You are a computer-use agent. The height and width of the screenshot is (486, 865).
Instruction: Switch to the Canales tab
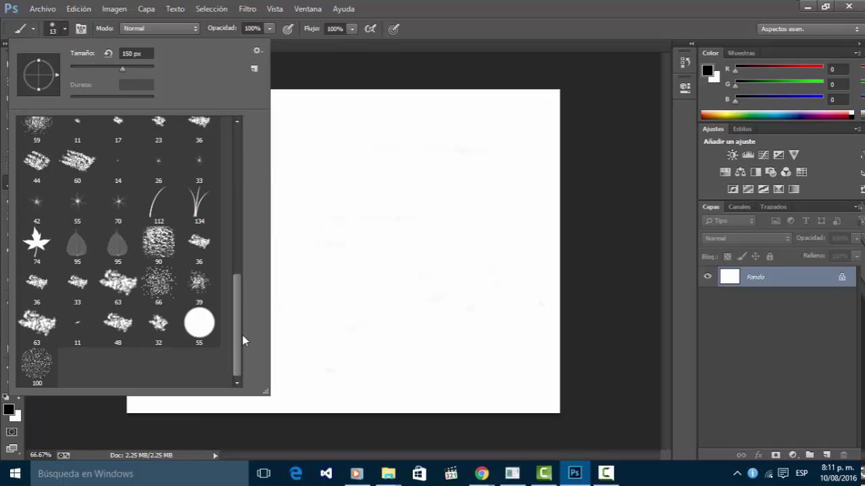pos(739,207)
